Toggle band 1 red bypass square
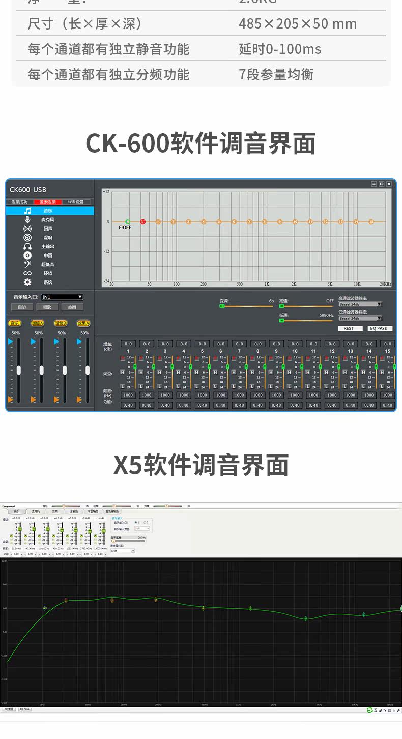Viewport: 402px width, 739px height. pyautogui.click(x=122, y=358)
